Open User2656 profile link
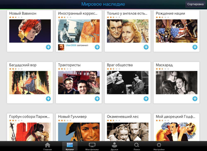The width and height of the screenshot is (207, 151). (x=71, y=45)
